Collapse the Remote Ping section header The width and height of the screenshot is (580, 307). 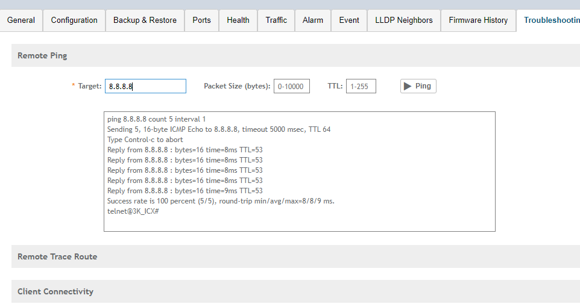coord(42,55)
